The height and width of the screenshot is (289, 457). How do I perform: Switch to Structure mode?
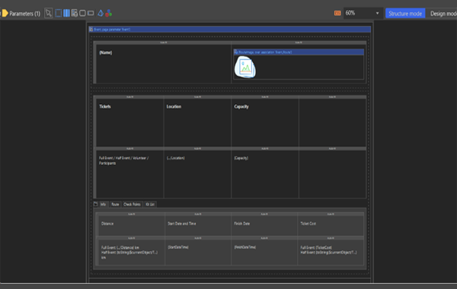pos(405,14)
